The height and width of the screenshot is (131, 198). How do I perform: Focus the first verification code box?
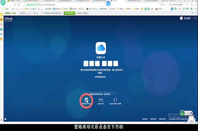pos(86,64)
